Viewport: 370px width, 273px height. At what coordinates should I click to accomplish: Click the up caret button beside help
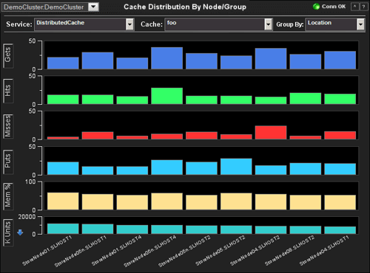[x=355, y=7]
